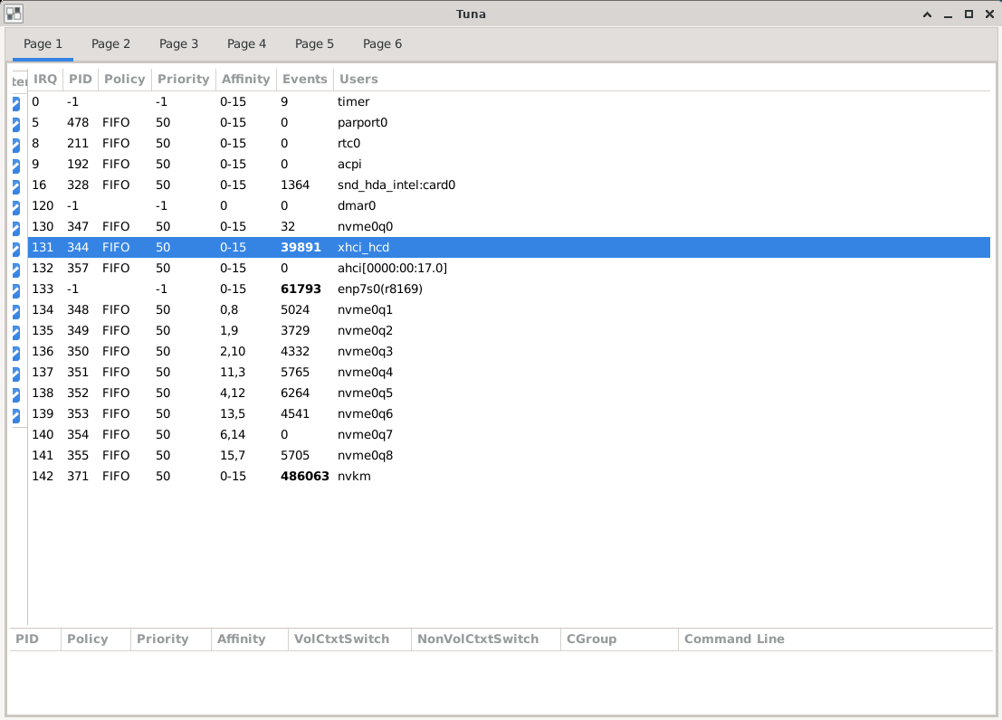Screen dimensions: 1002x720
Task: Click the NonVolCtxtSwitch column header
Action: [486, 639]
